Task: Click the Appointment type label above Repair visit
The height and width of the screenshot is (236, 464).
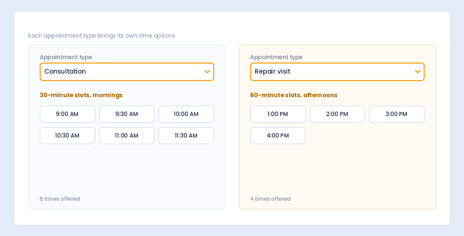Action: 276,57
